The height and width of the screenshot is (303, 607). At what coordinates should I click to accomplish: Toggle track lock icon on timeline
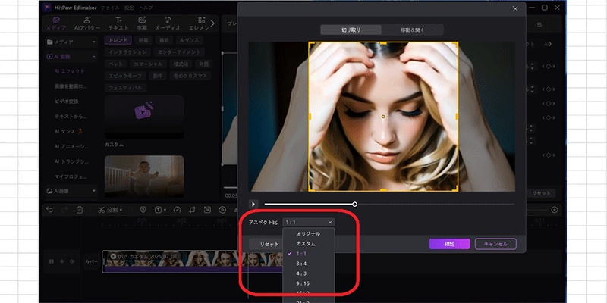pos(52,261)
